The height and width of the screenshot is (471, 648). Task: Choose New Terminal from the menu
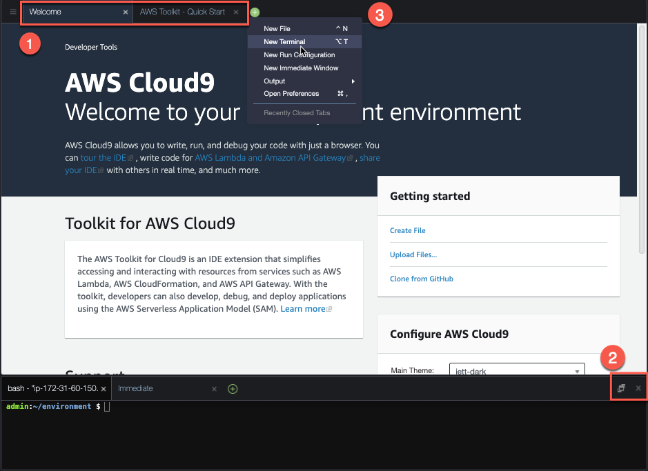point(304,41)
